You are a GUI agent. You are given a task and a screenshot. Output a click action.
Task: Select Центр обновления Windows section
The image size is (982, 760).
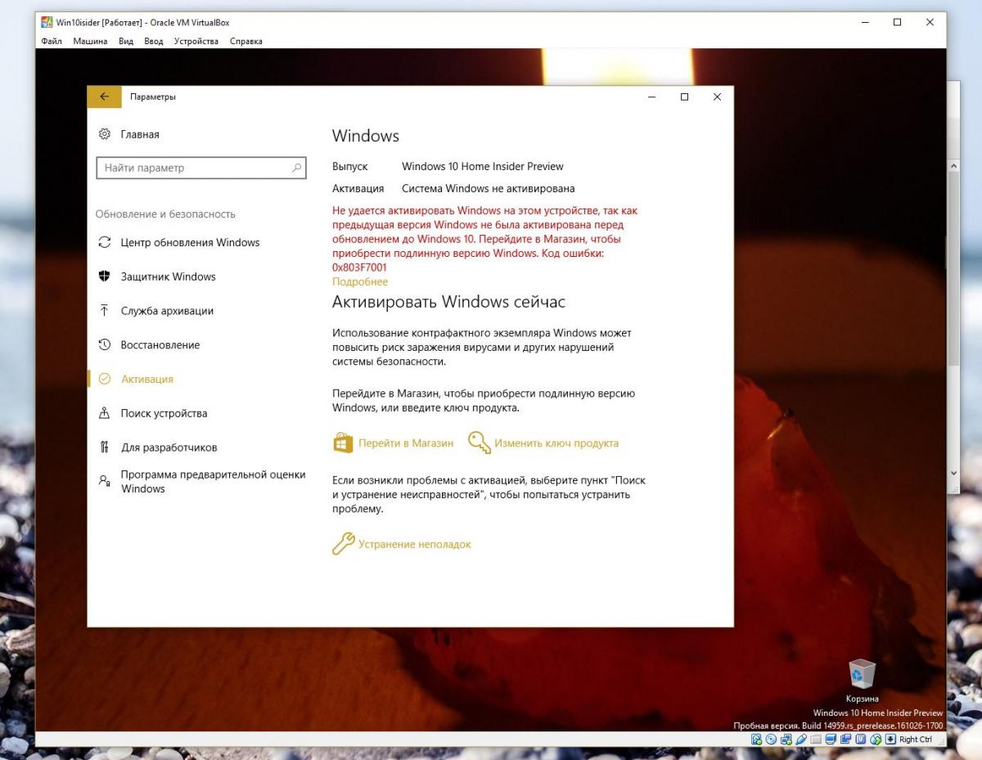click(x=190, y=242)
